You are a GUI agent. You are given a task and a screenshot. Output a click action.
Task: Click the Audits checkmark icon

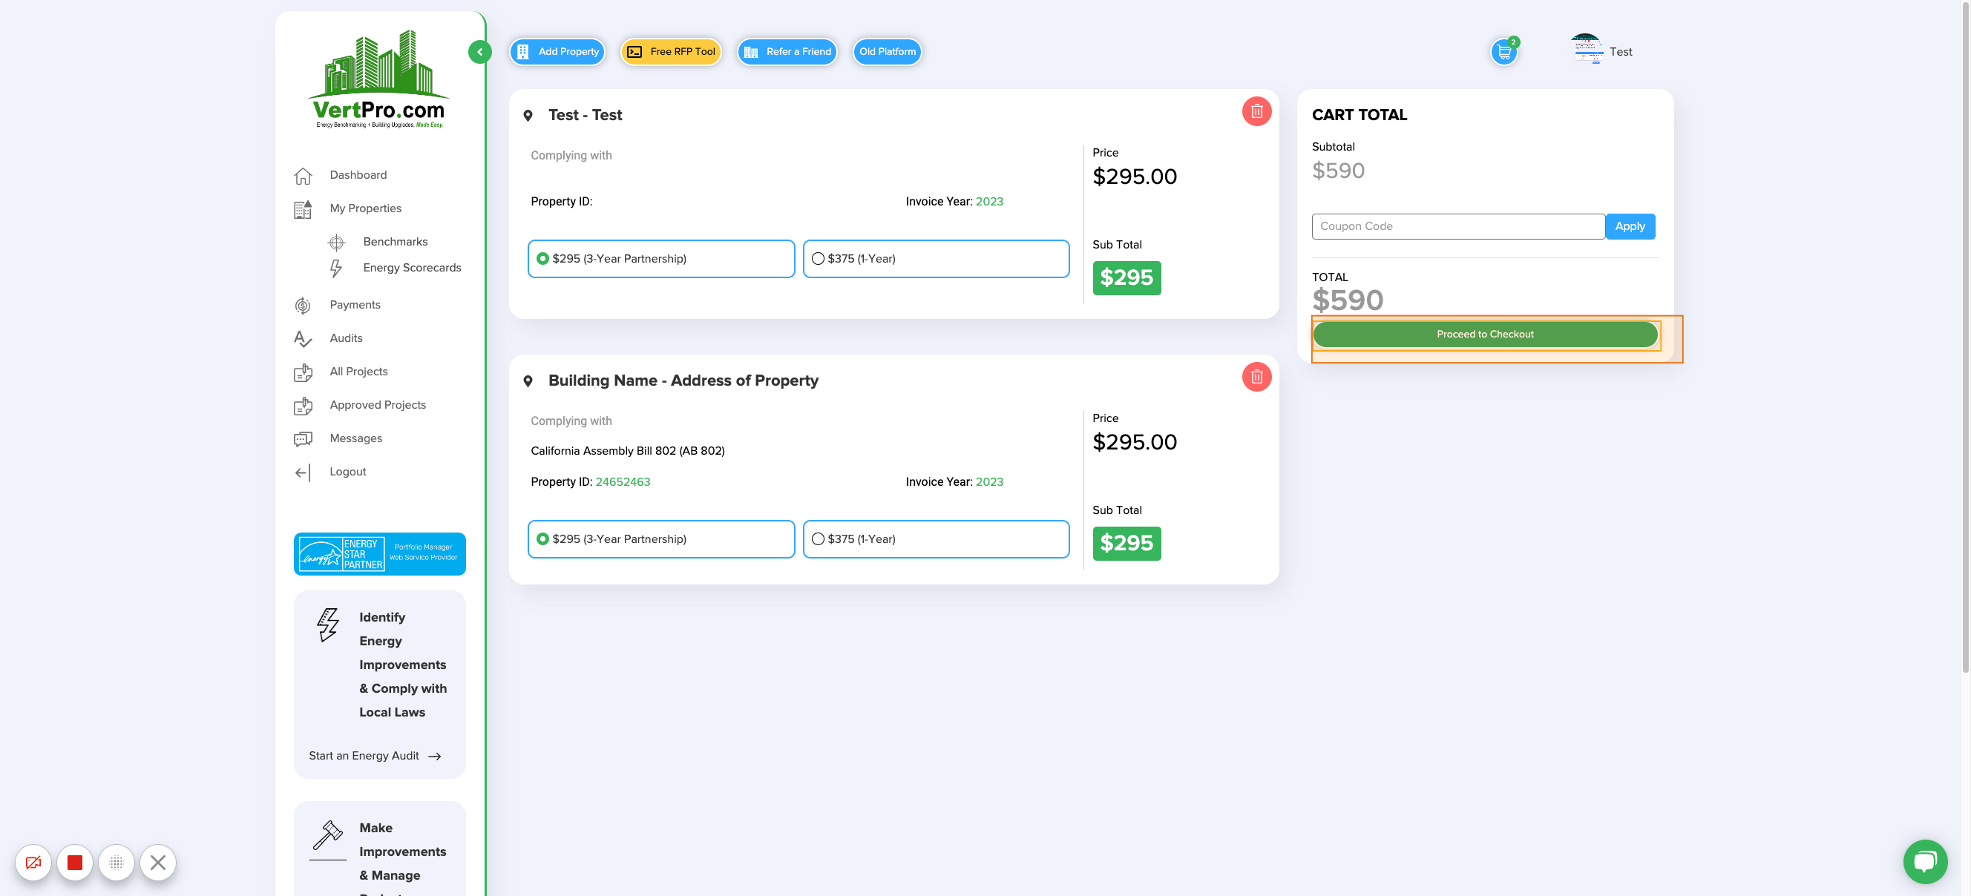click(x=303, y=339)
